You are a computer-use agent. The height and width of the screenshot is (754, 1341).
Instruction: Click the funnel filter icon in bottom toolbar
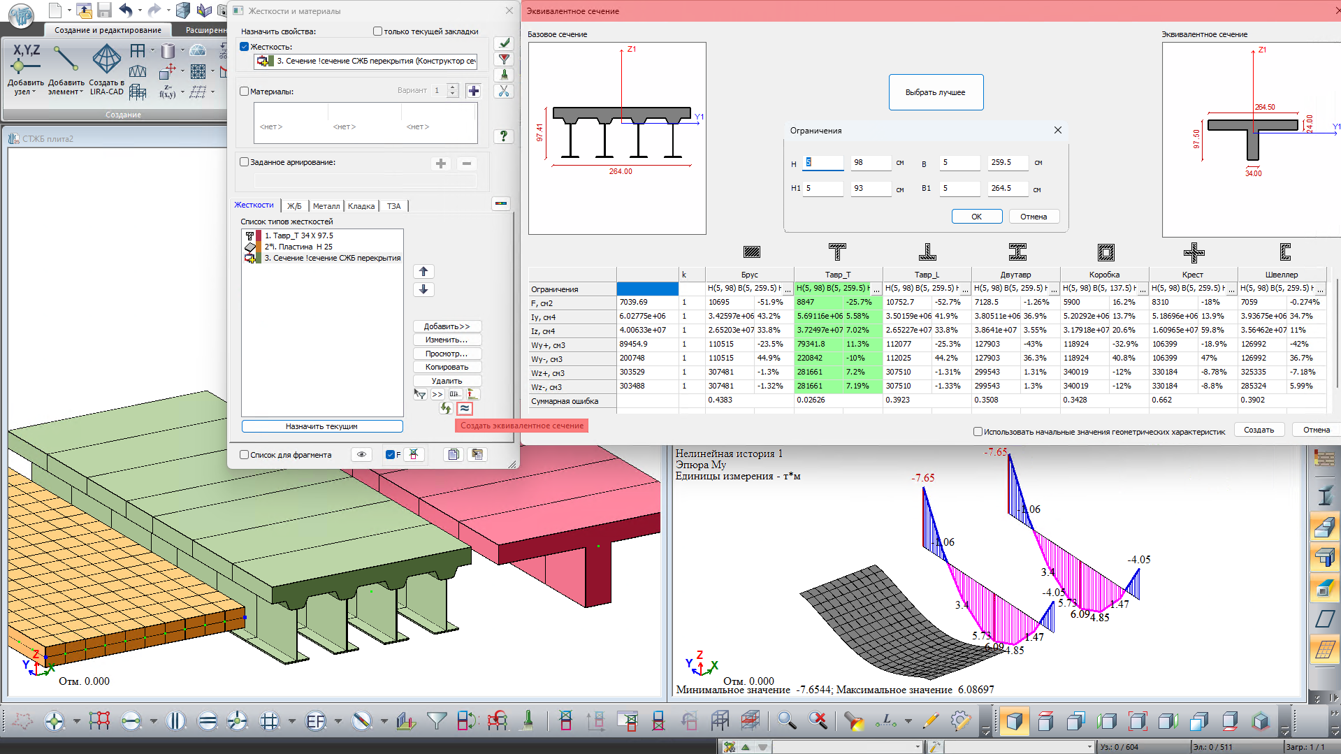pos(437,720)
